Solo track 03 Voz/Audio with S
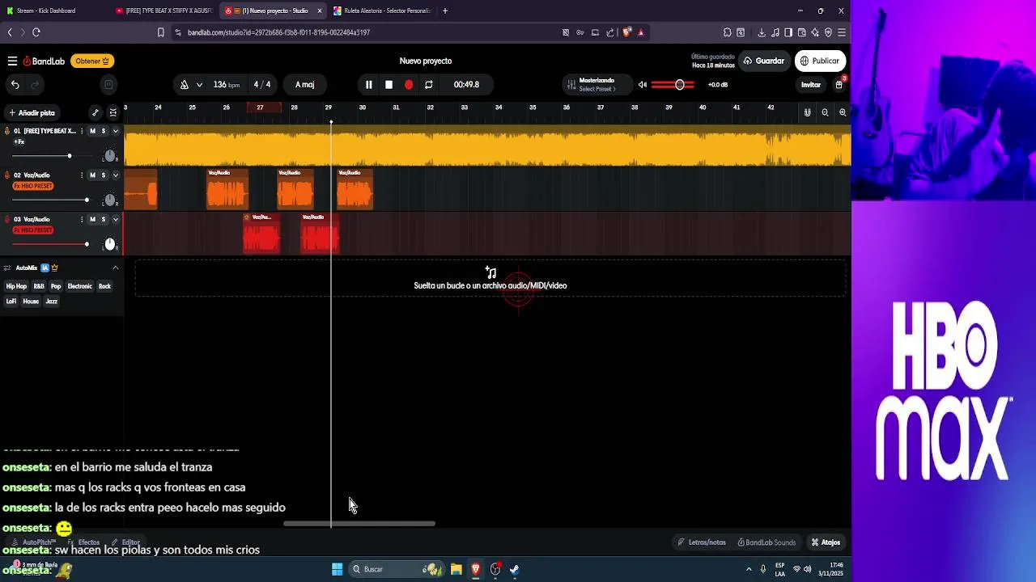The height and width of the screenshot is (582, 1036). [104, 219]
